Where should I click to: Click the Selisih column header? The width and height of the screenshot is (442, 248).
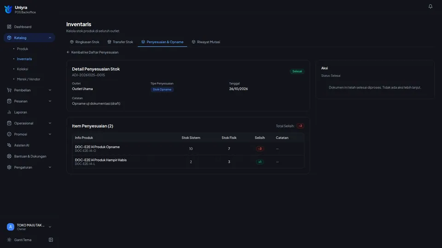(260, 138)
